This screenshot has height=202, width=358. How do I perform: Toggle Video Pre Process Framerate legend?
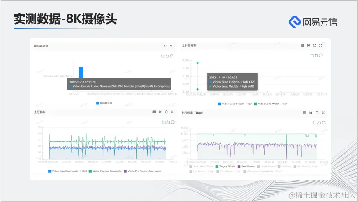coord(142,171)
